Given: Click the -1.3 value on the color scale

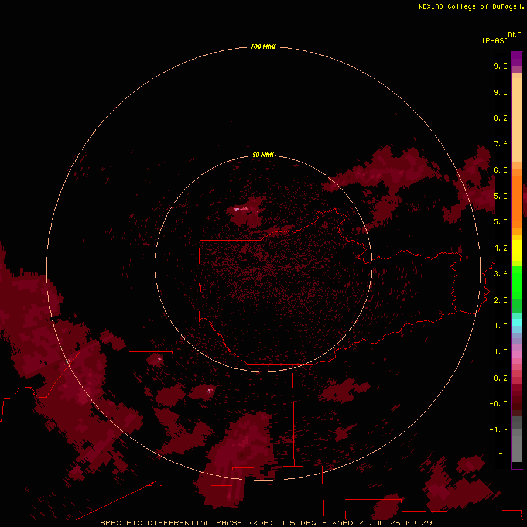Looking at the screenshot, I should coord(498,430).
